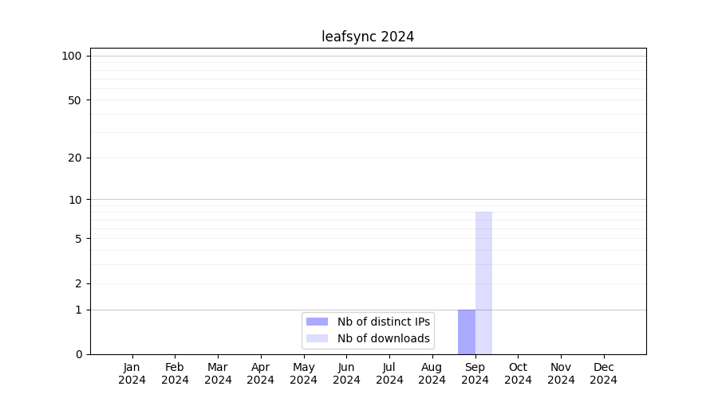
Task: Click the dark blue distinct IPs legend swatch
Action: 317,322
